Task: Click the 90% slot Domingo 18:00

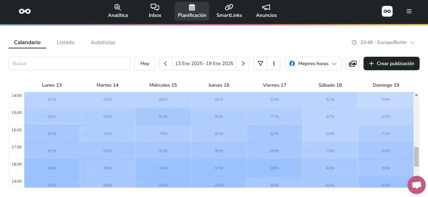Action: click(x=386, y=168)
